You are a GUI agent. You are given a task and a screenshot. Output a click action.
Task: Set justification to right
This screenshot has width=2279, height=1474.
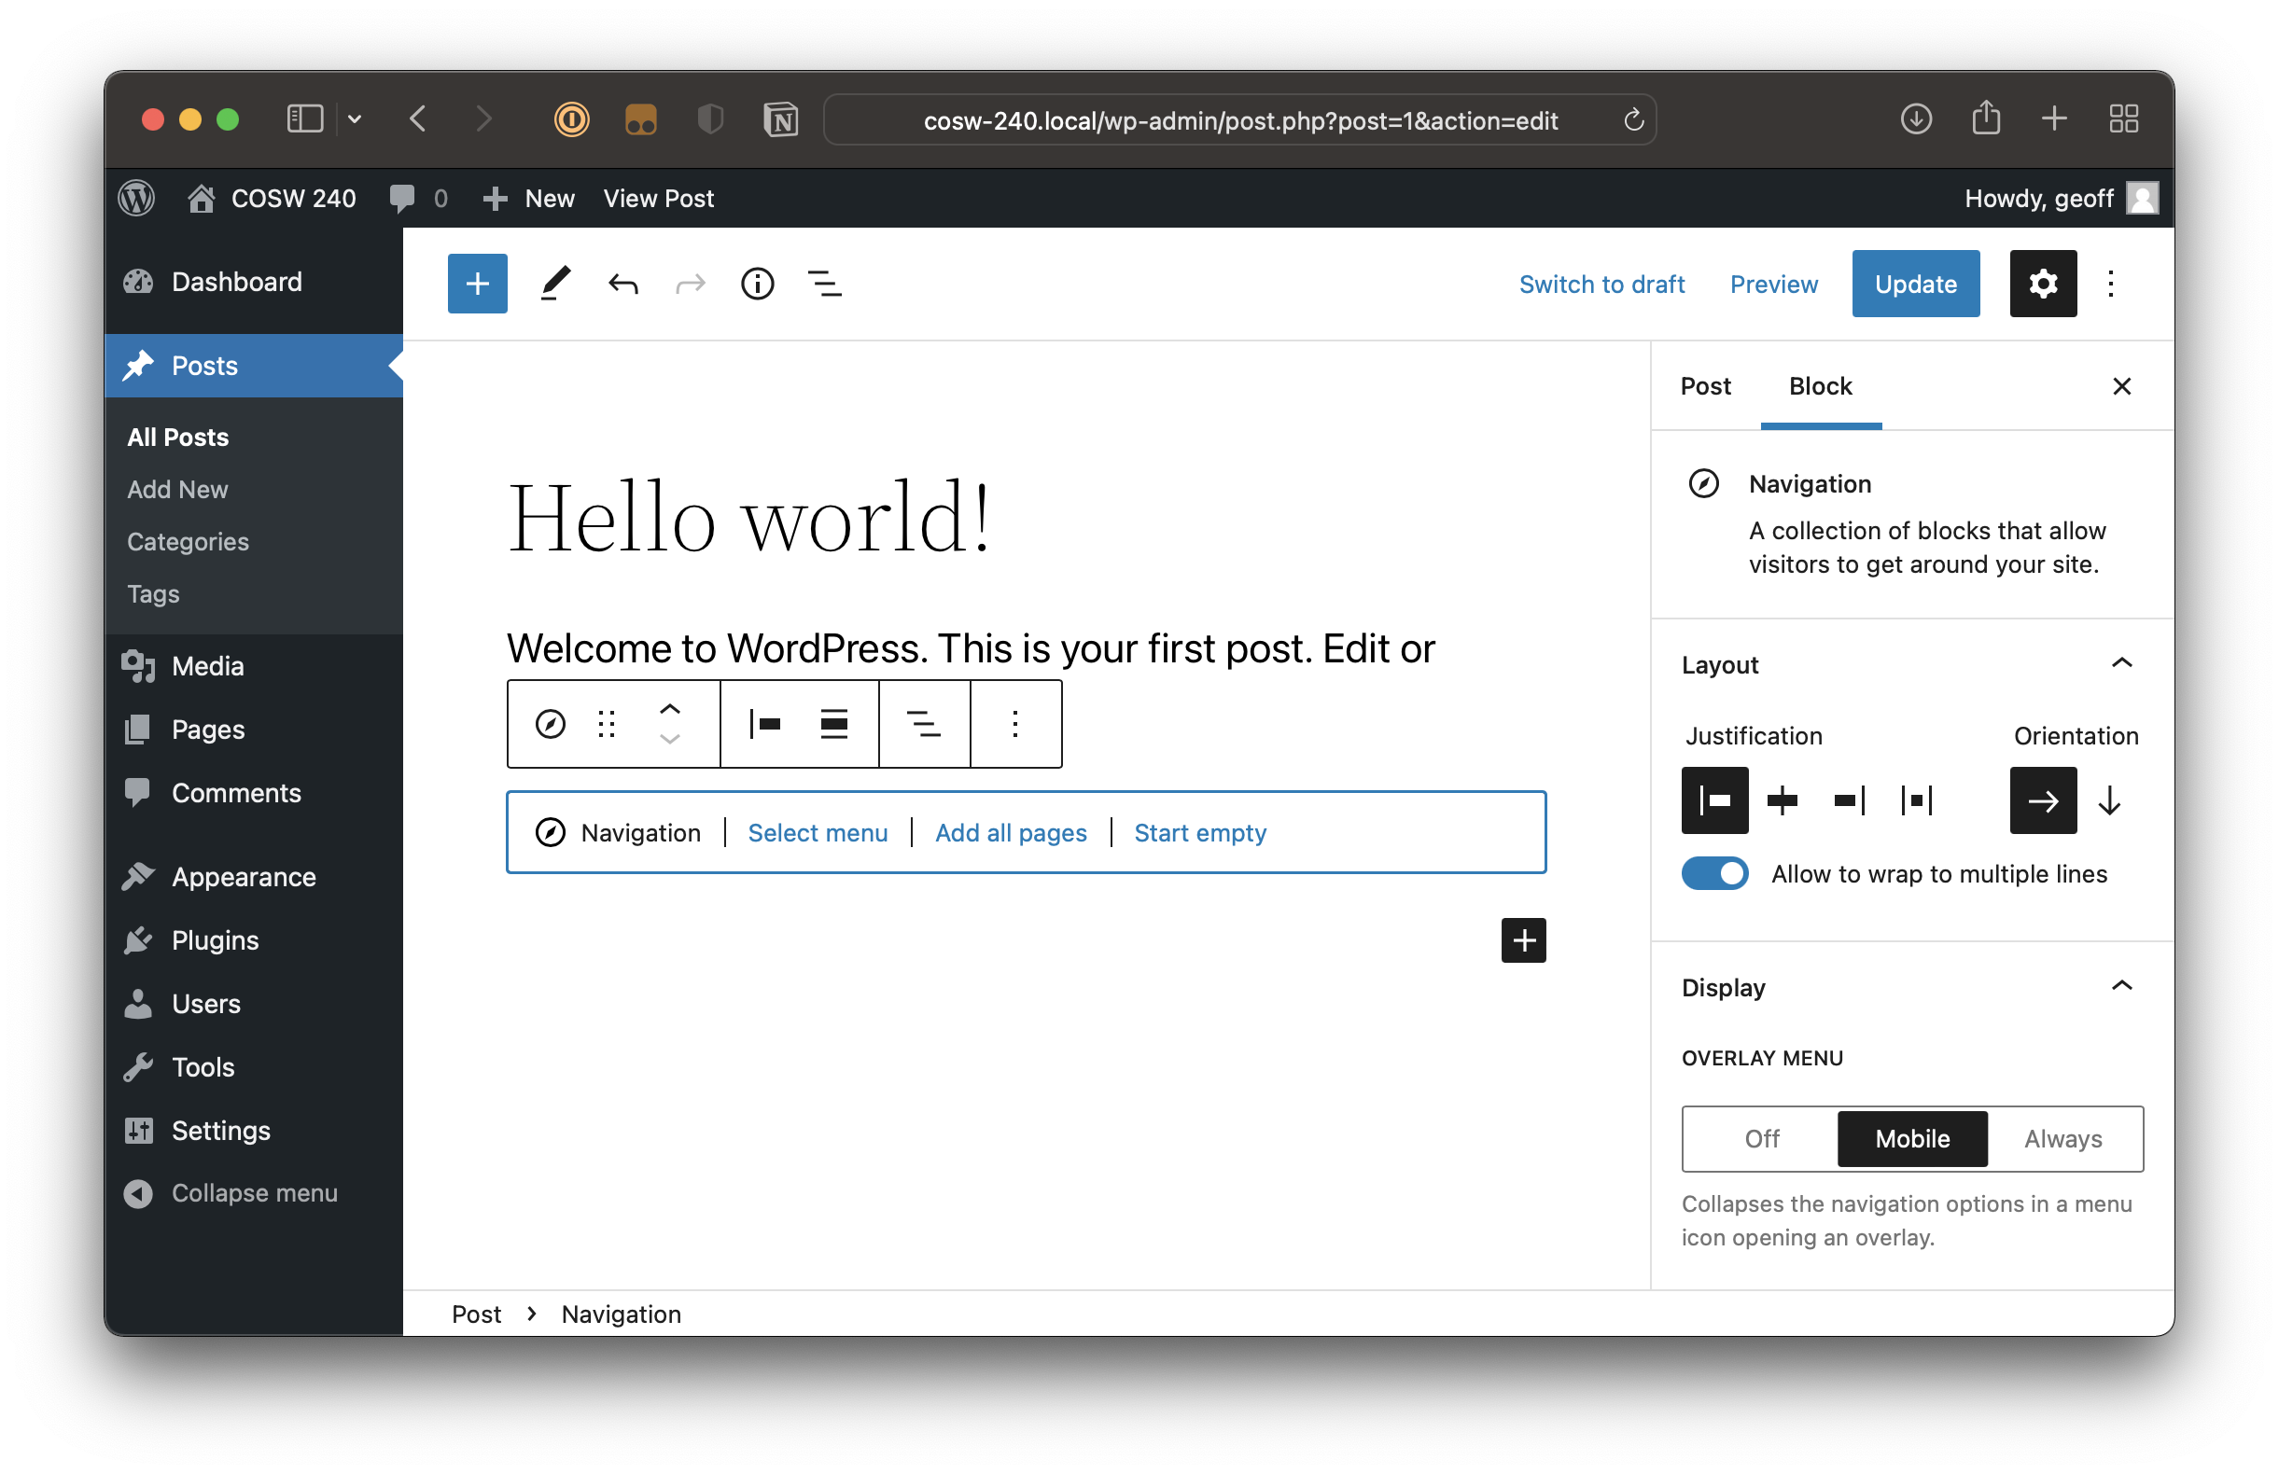1849,800
